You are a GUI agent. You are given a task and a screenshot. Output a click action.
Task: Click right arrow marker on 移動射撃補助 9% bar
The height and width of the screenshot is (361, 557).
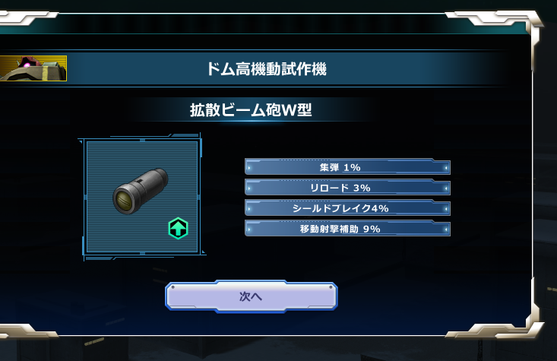446,230
